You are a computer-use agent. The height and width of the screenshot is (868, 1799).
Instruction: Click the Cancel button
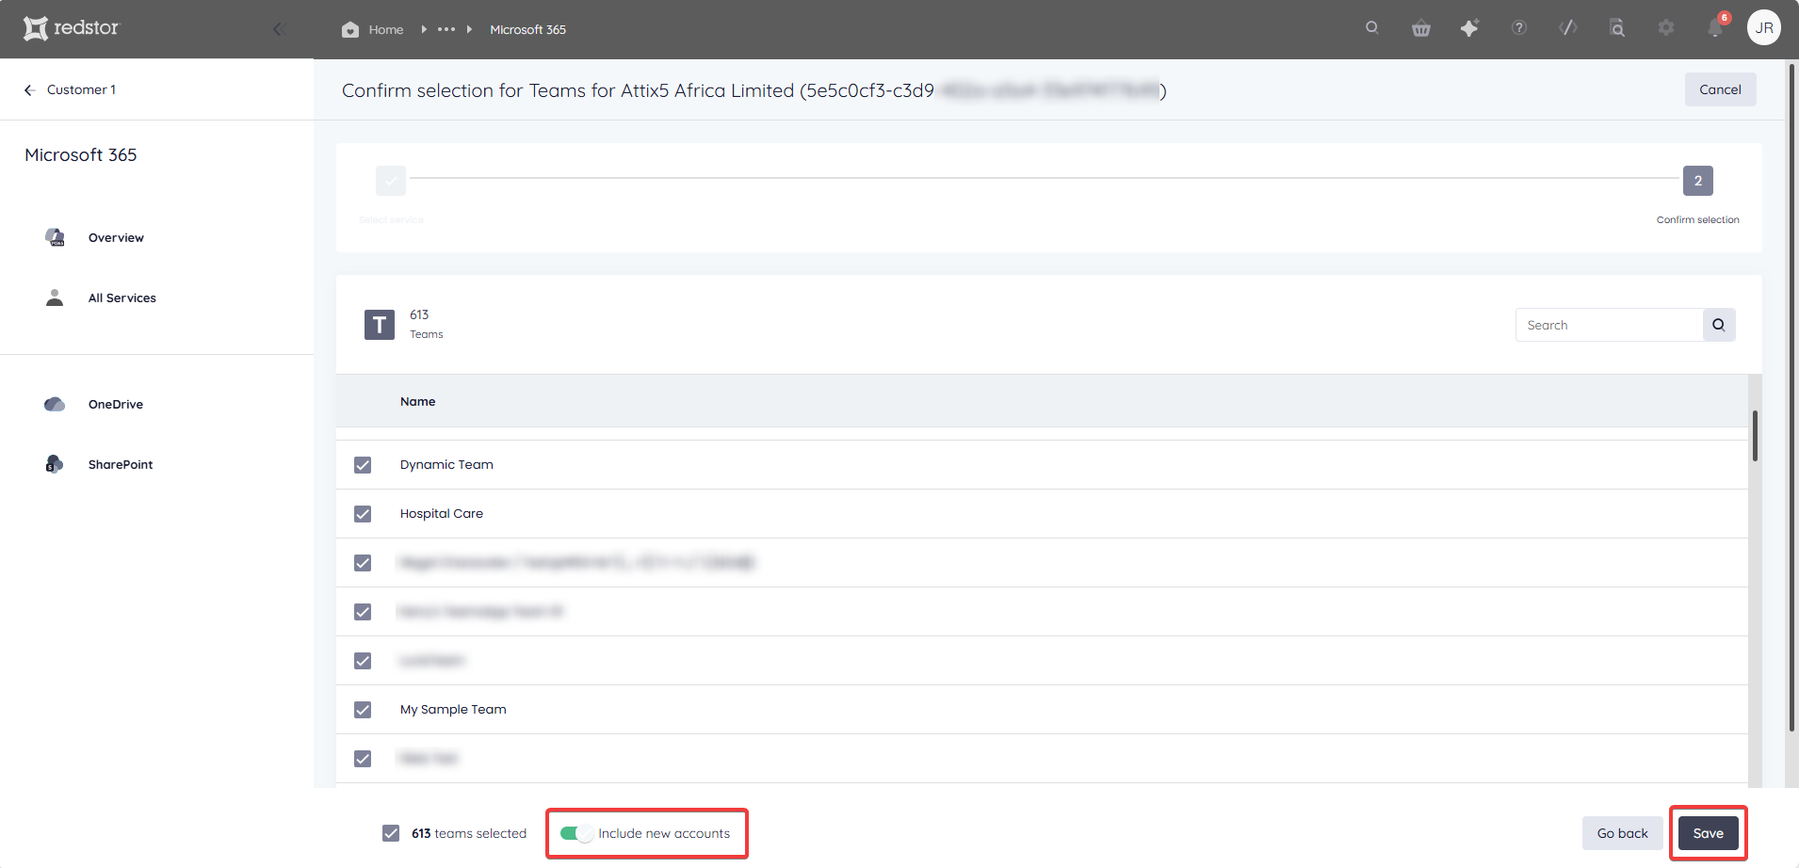[1720, 89]
